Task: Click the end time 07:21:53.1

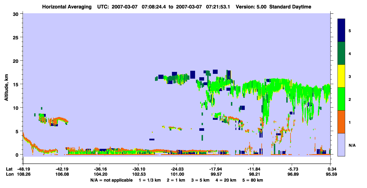Action: (x=218, y=7)
